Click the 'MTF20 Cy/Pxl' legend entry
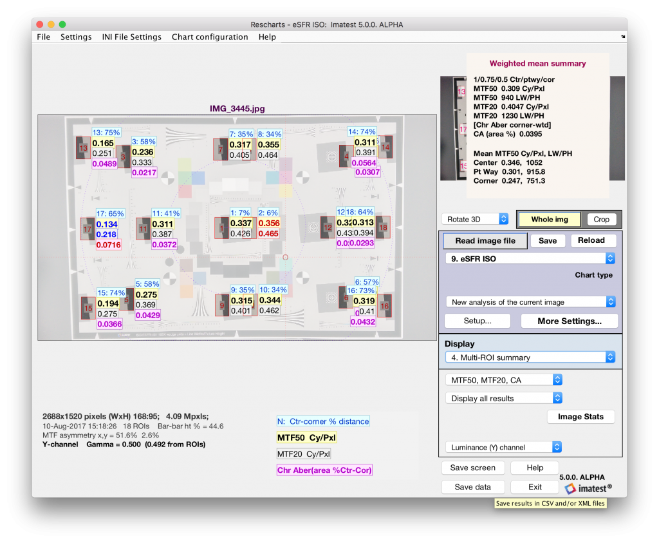Screen dimensions: 659x543 pyautogui.click(x=304, y=454)
